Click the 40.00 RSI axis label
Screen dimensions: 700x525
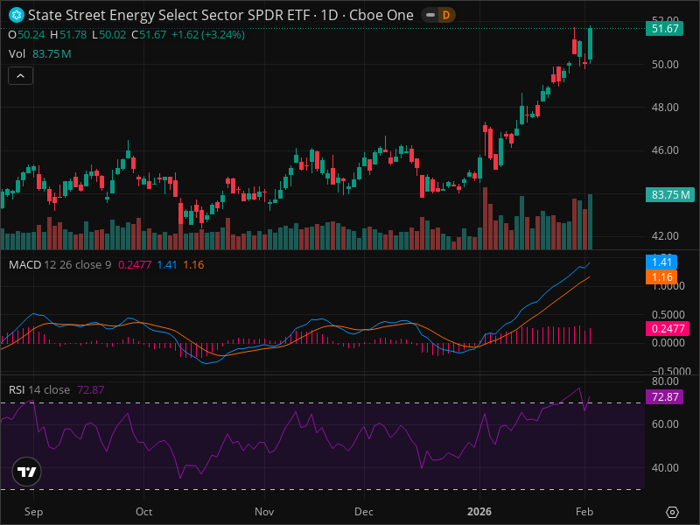click(665, 468)
